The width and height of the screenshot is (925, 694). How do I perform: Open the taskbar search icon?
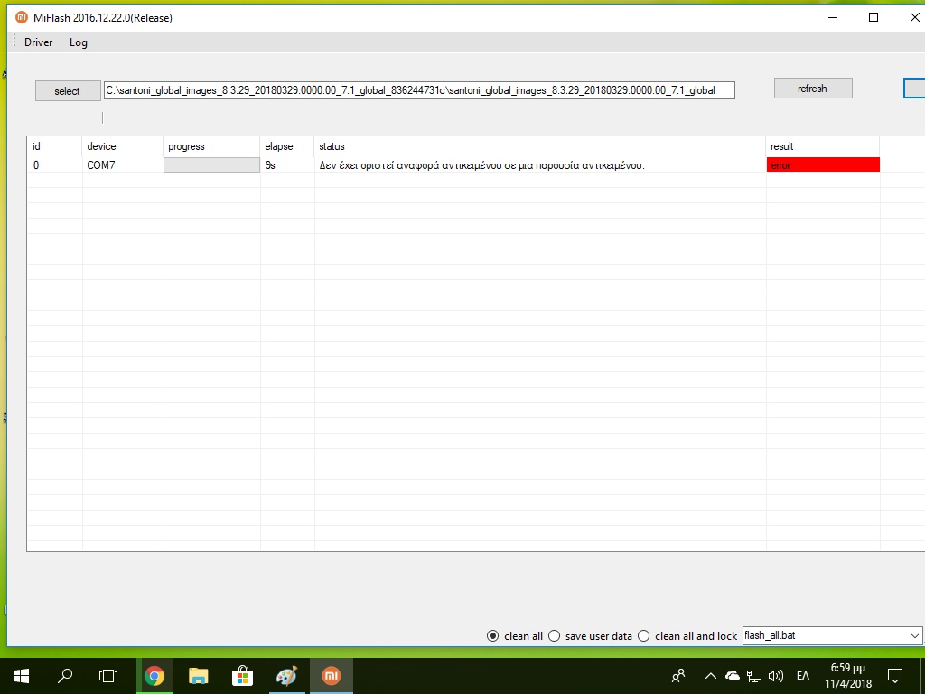click(65, 676)
